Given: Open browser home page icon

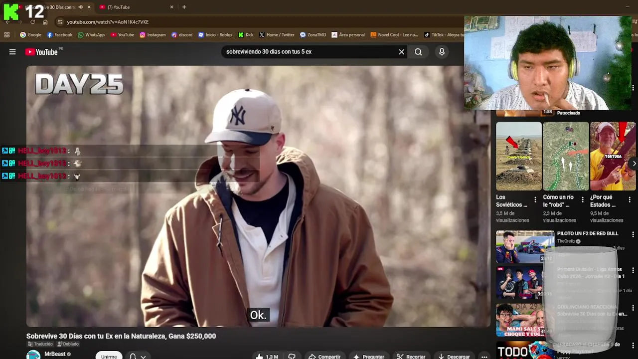Looking at the screenshot, I should click(45, 22).
